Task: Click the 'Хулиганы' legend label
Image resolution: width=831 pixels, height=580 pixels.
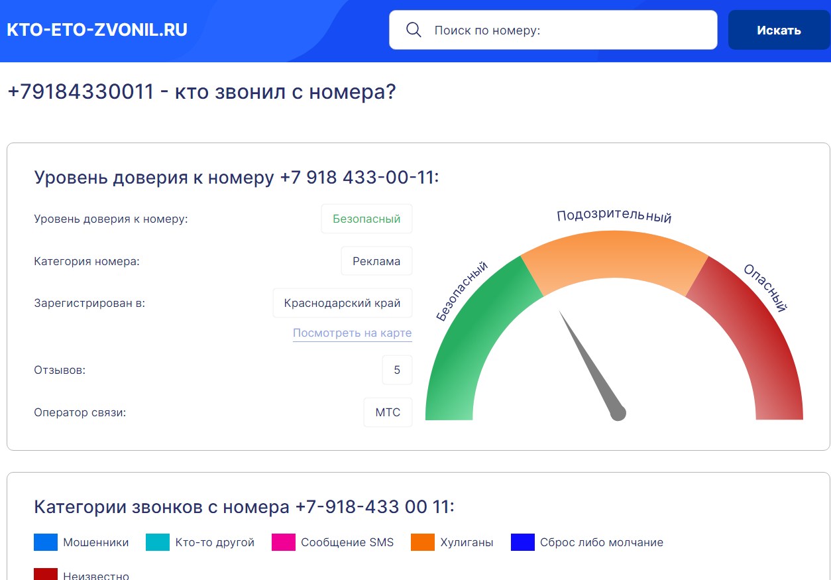Action: coord(467,542)
